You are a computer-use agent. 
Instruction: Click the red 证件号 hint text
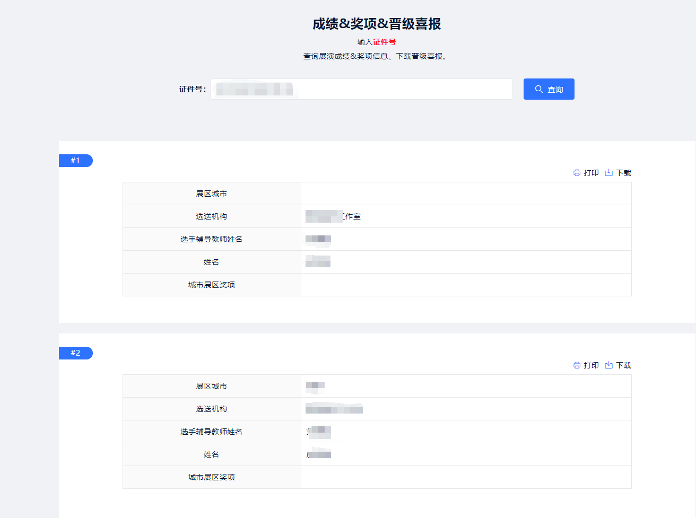384,42
